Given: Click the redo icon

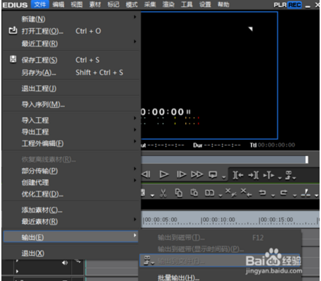Looking at the screenshot, I should [x=284, y=193].
